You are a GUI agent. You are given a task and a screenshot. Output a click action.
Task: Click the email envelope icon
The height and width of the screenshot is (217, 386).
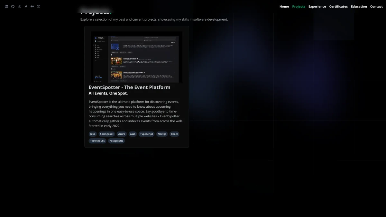click(39, 6)
